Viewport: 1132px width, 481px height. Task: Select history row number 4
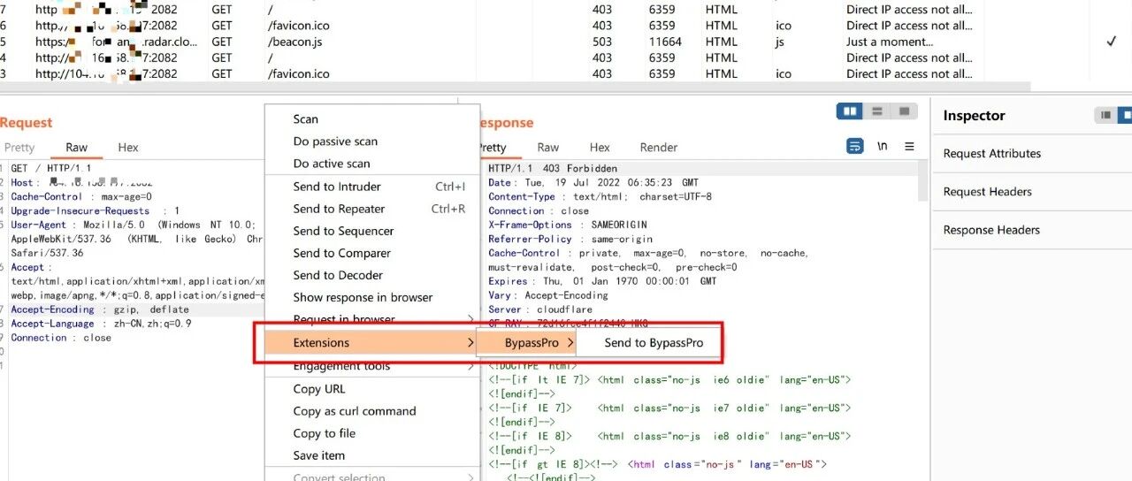pyautogui.click(x=566, y=57)
